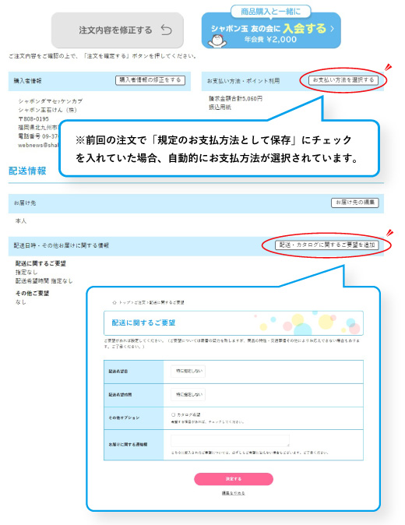Click シャボンダマセッケンカブ kana text
The image size is (405, 525).
coord(50,100)
